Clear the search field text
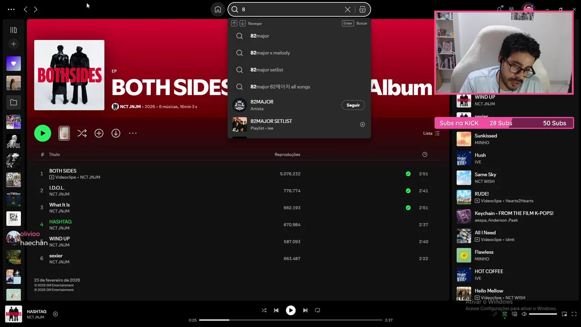Screen dimensions: 581x327 348,10
